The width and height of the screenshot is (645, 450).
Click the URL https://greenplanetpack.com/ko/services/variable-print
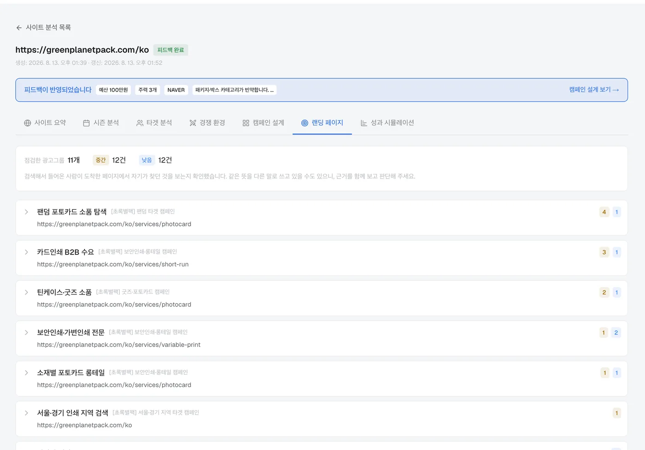click(119, 345)
